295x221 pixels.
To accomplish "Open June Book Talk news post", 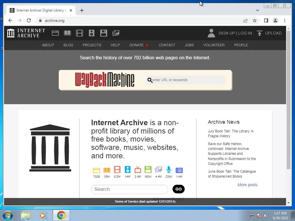I will pos(232,174).
